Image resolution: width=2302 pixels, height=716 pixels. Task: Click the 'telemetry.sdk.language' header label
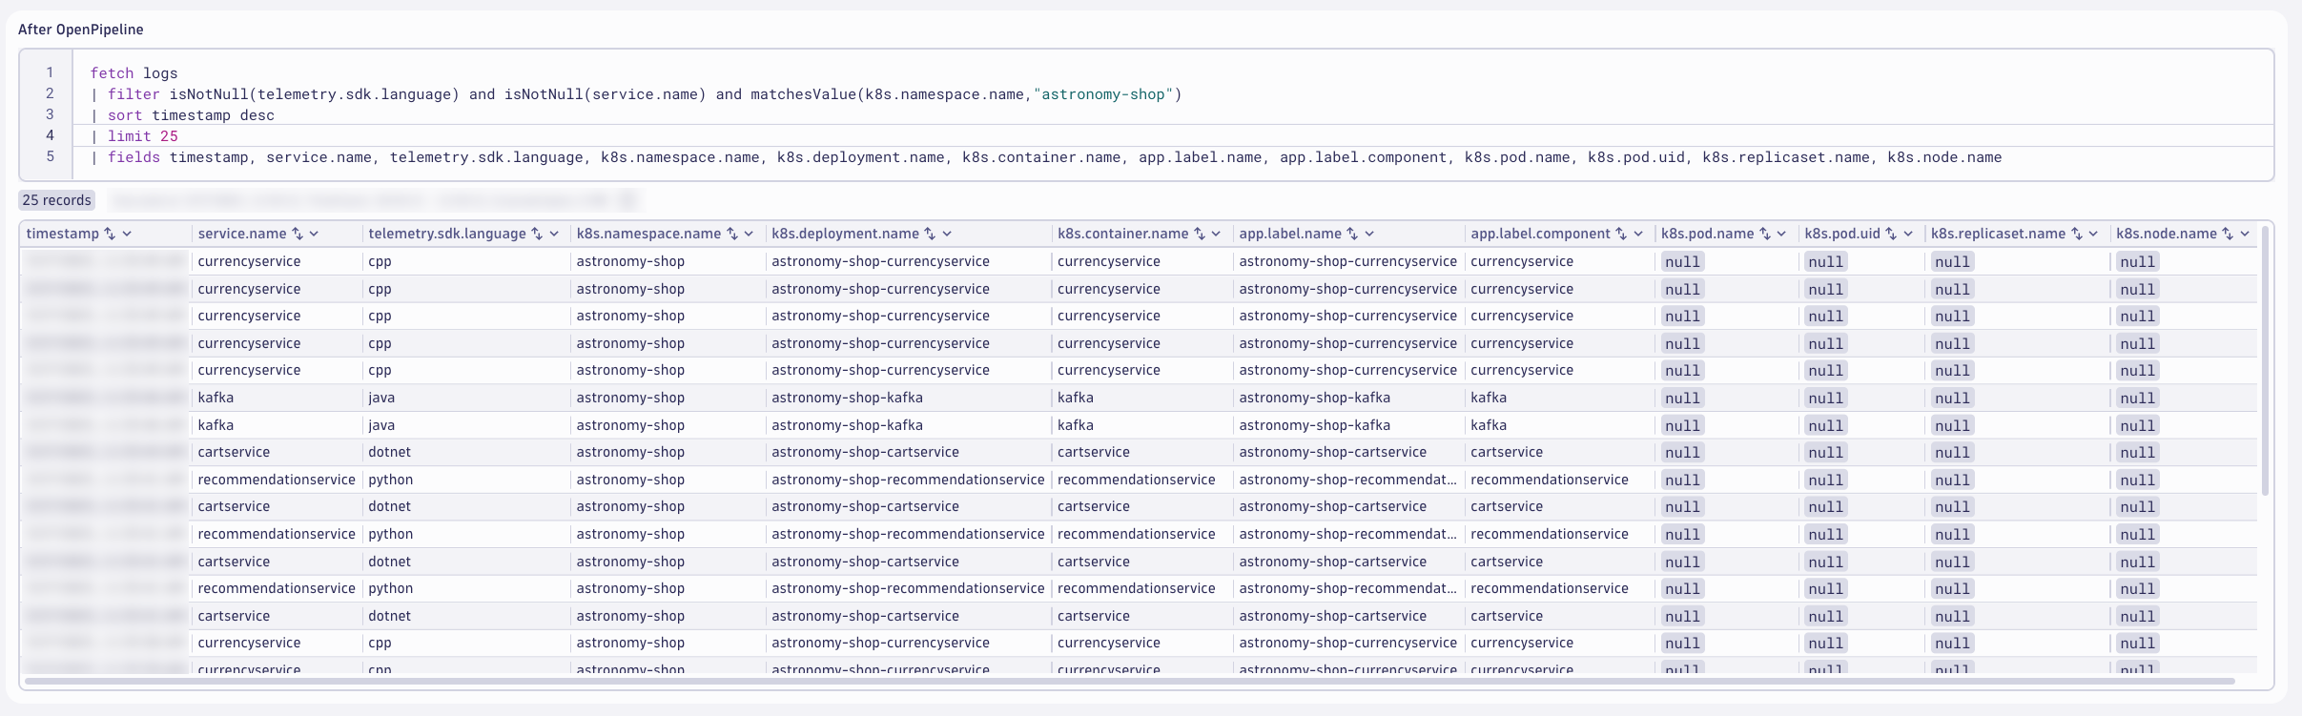(447, 234)
